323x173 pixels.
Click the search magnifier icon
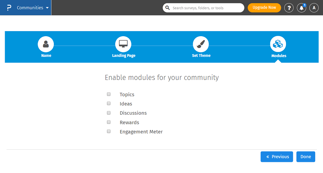[x=168, y=8]
